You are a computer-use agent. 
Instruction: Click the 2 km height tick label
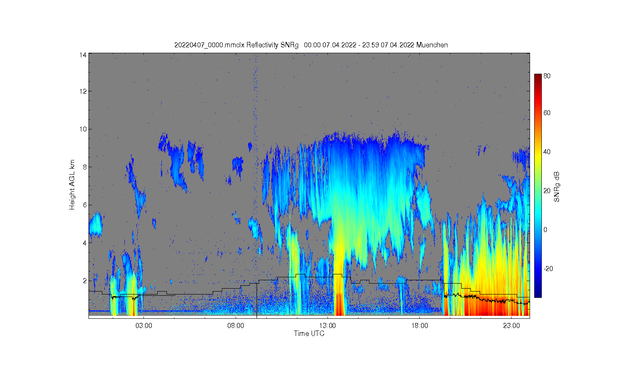[85, 281]
